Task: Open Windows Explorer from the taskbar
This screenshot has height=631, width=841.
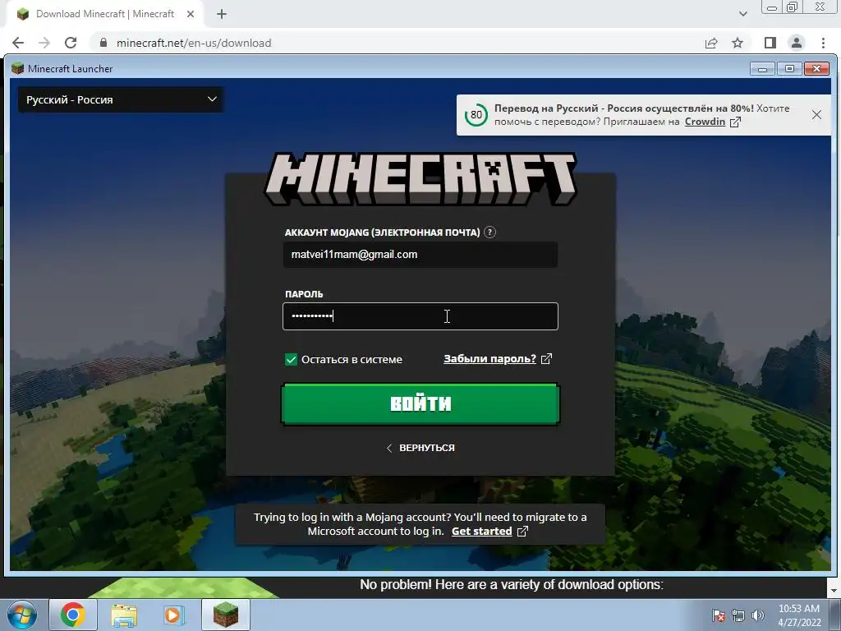Action: click(x=124, y=615)
